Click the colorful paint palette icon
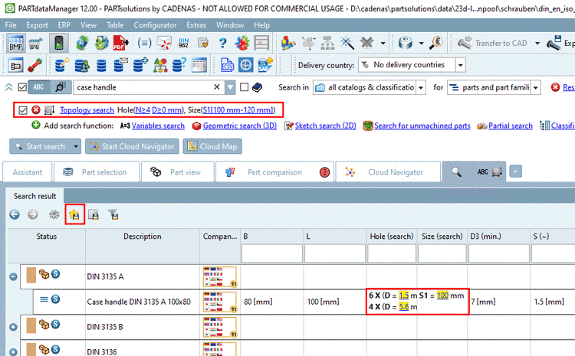 click(288, 43)
